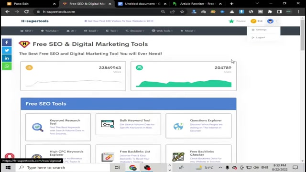Image resolution: width=306 pixels, height=172 pixels.
Task: Click the High CPC Keywords coin icon
Action: (37, 158)
